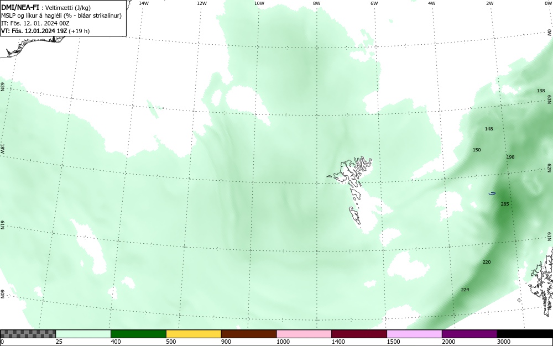The width and height of the screenshot is (553, 346).
Task: Click the yellow 500-900 legend swatch
Action: point(194,334)
